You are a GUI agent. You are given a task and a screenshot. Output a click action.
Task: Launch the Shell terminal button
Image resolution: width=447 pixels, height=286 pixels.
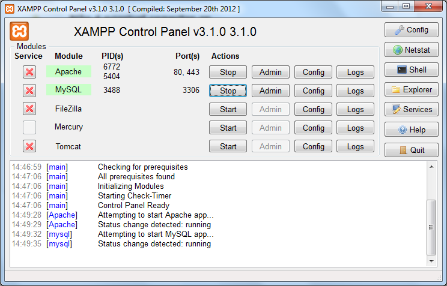pos(411,70)
